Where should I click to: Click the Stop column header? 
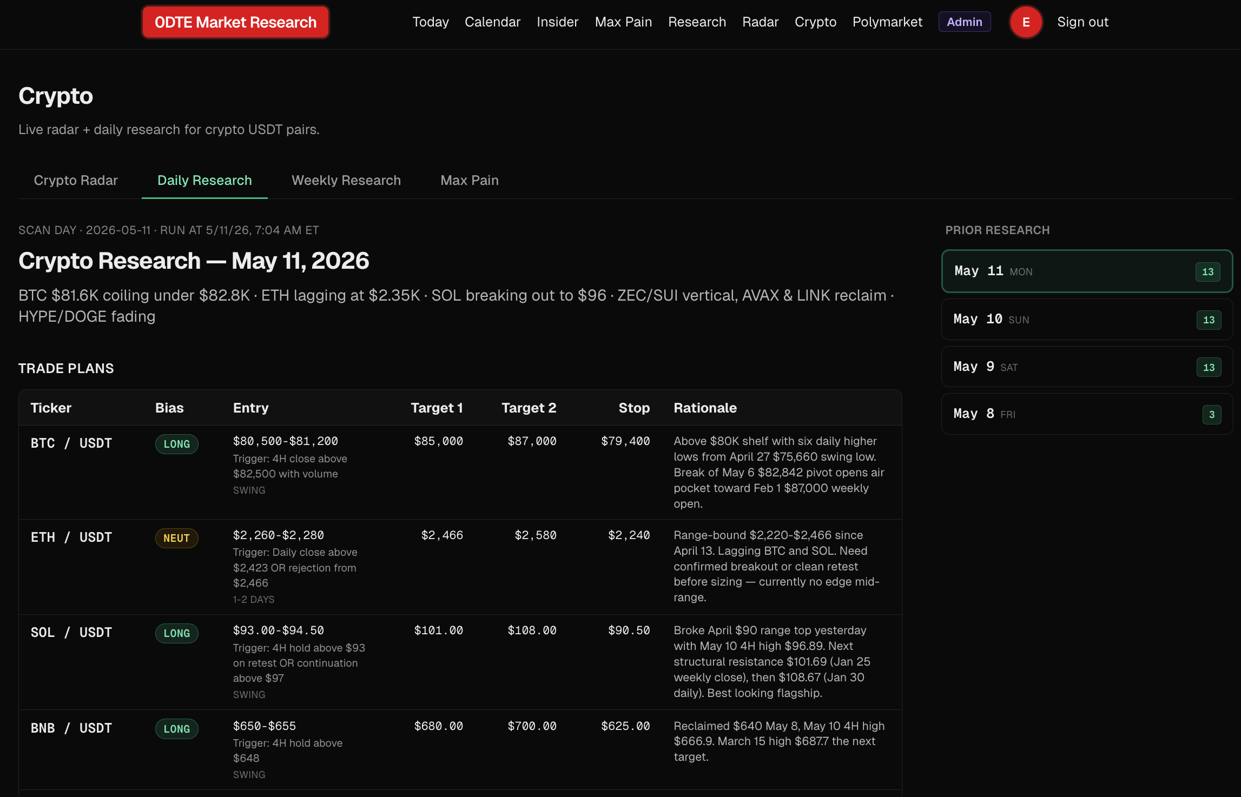click(634, 408)
